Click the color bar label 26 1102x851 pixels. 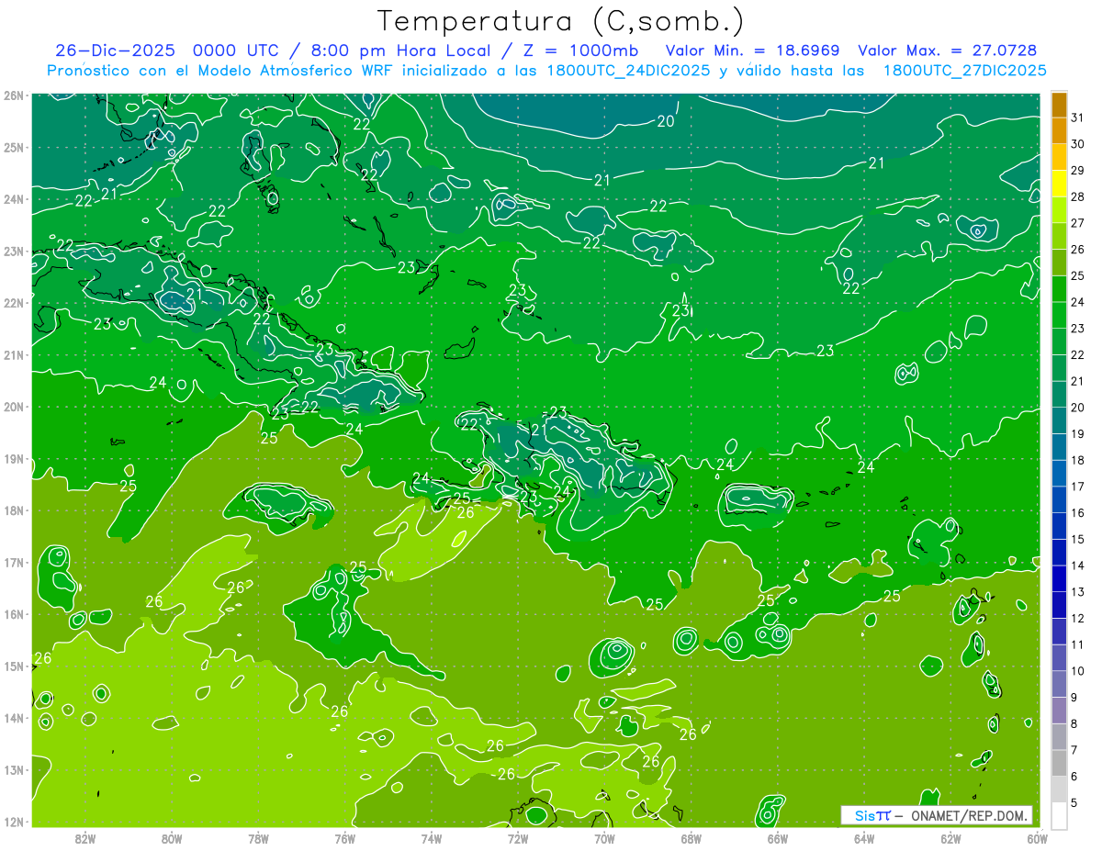(x=1077, y=250)
